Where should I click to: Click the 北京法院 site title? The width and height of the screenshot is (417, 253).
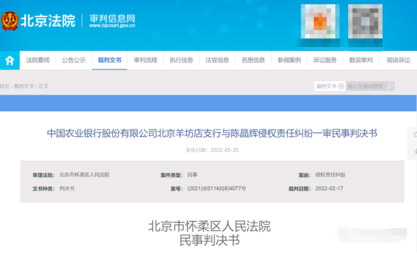48,21
